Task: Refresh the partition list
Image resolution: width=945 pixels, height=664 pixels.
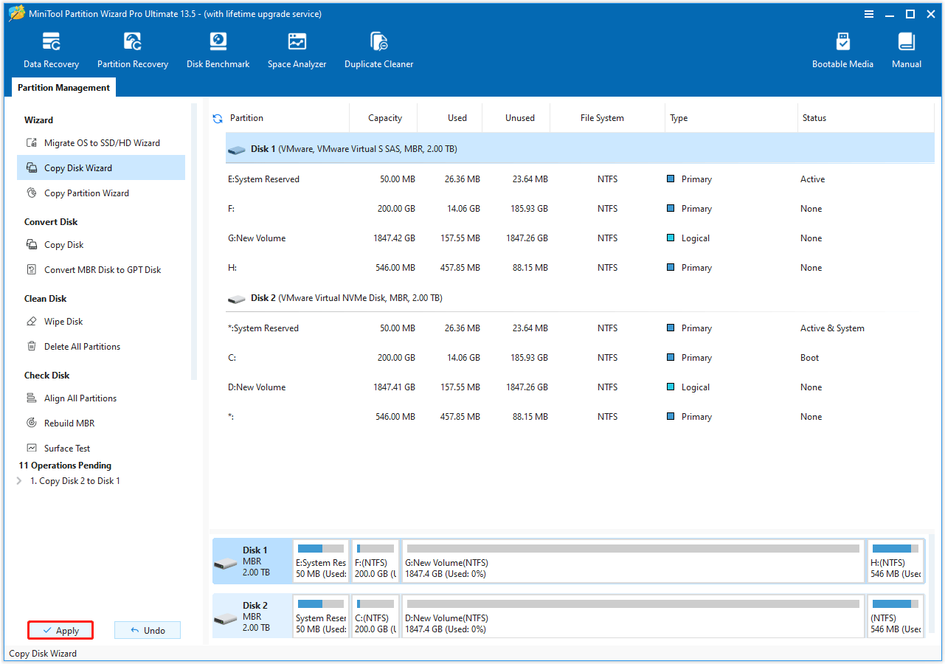Action: 217,117
